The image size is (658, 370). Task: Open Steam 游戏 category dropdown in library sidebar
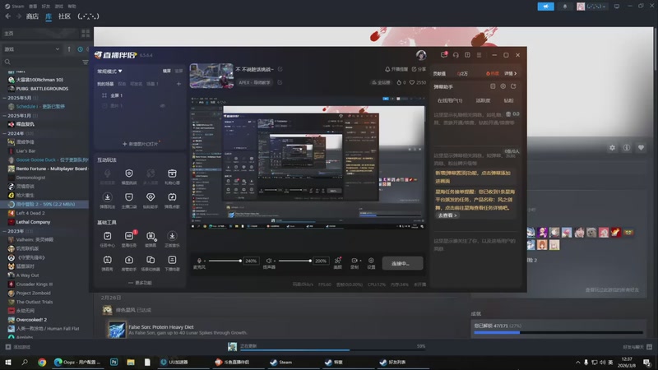[x=32, y=49]
